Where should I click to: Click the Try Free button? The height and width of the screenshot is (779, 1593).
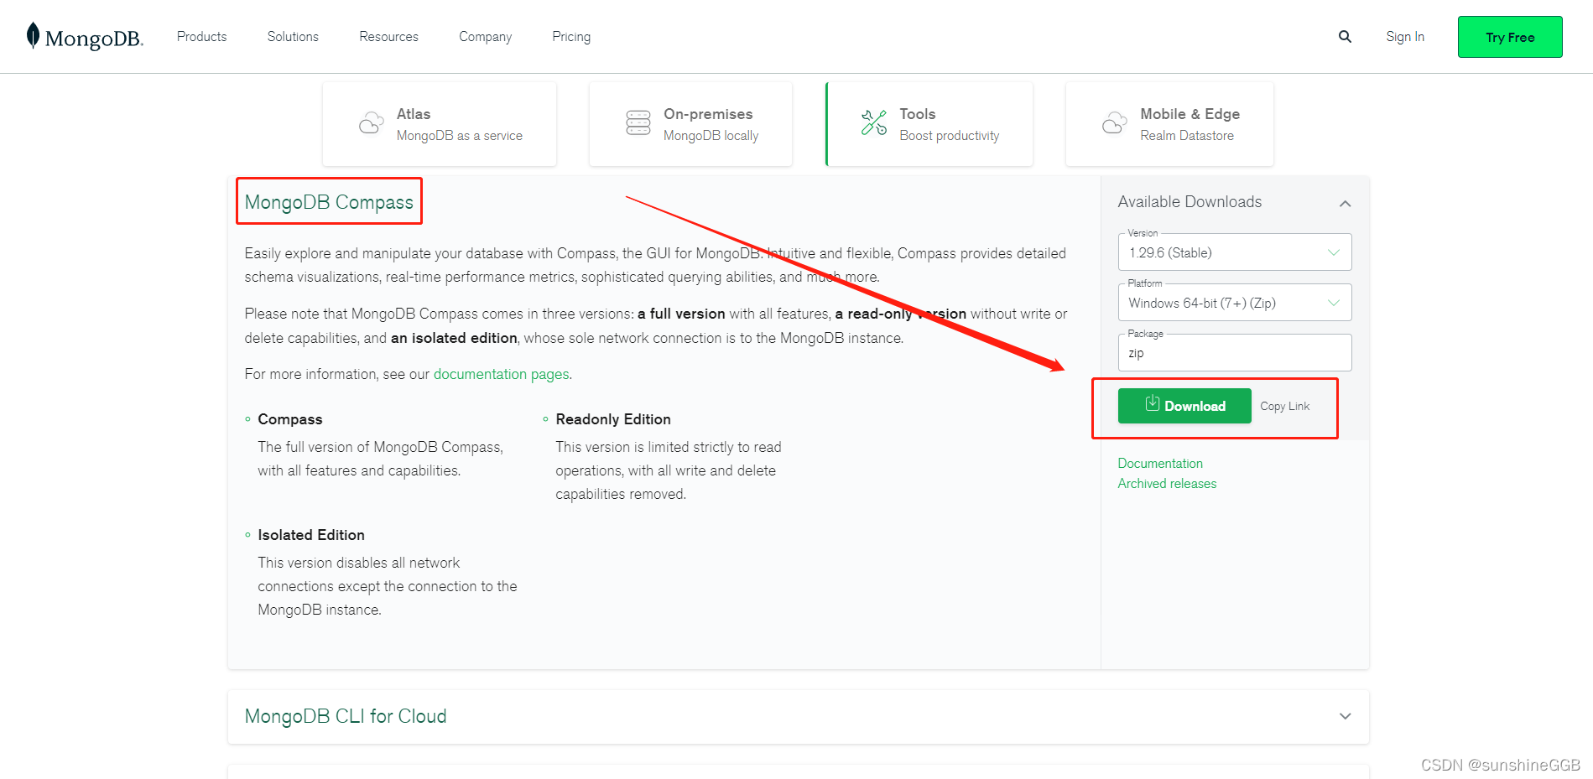1510,37
